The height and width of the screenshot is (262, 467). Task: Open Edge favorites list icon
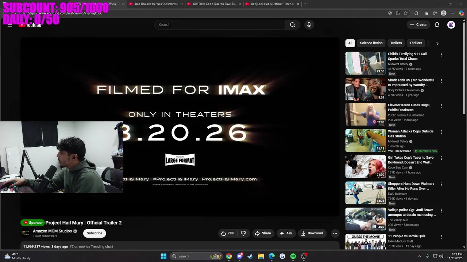click(435, 13)
